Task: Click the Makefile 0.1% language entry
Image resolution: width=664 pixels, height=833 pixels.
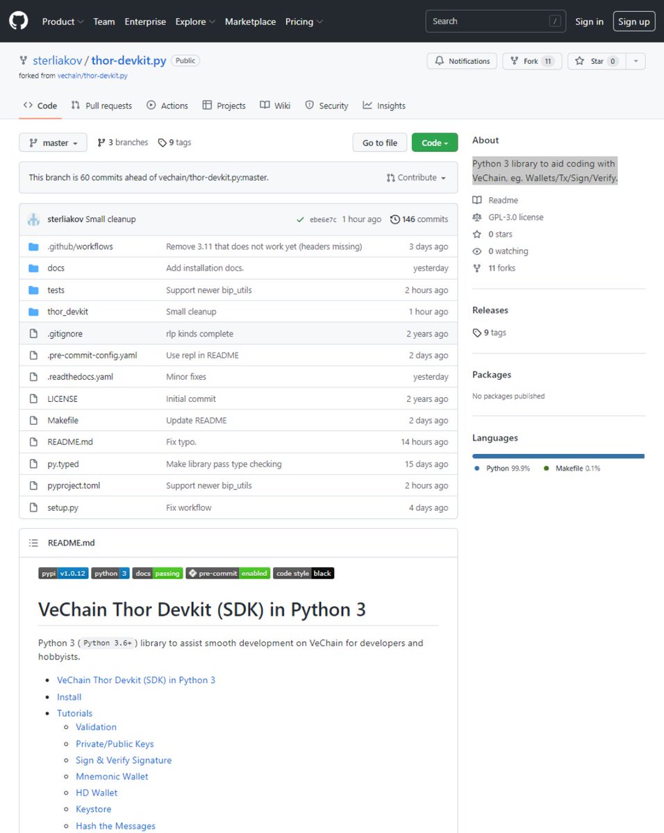Action: click(572, 469)
